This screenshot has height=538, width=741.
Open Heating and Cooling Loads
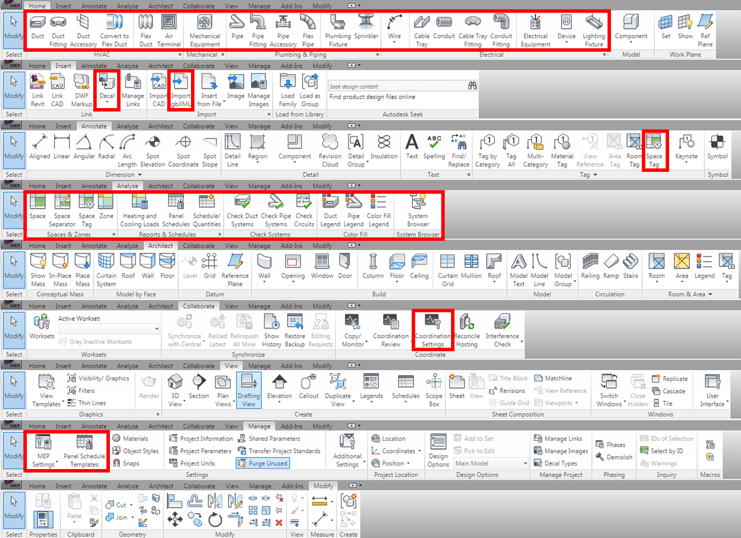tap(140, 211)
